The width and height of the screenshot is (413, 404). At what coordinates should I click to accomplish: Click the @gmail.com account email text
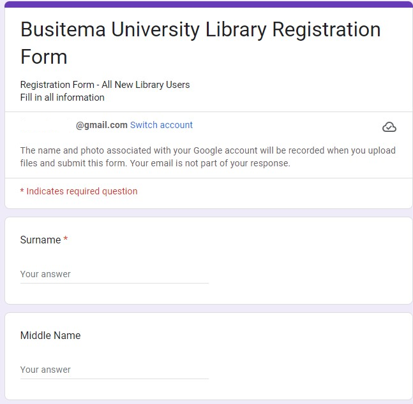(x=101, y=125)
